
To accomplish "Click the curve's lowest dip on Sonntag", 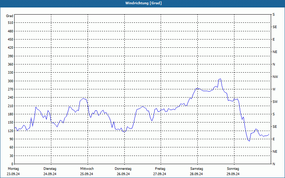I will (249, 141).
